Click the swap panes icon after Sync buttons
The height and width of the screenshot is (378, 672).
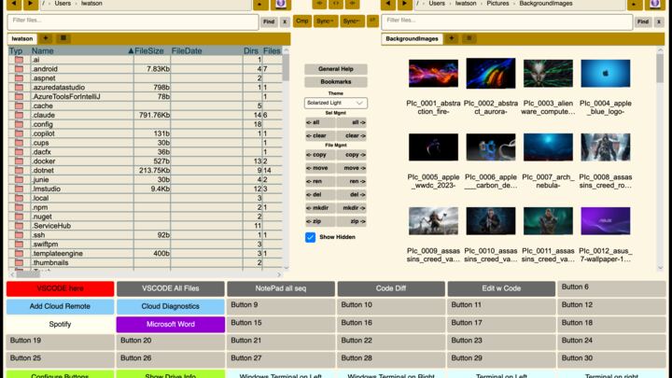(372, 21)
